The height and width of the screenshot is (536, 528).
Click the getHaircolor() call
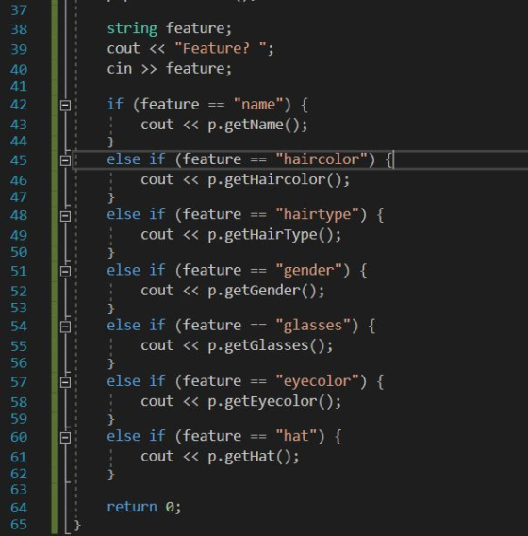coord(283,180)
